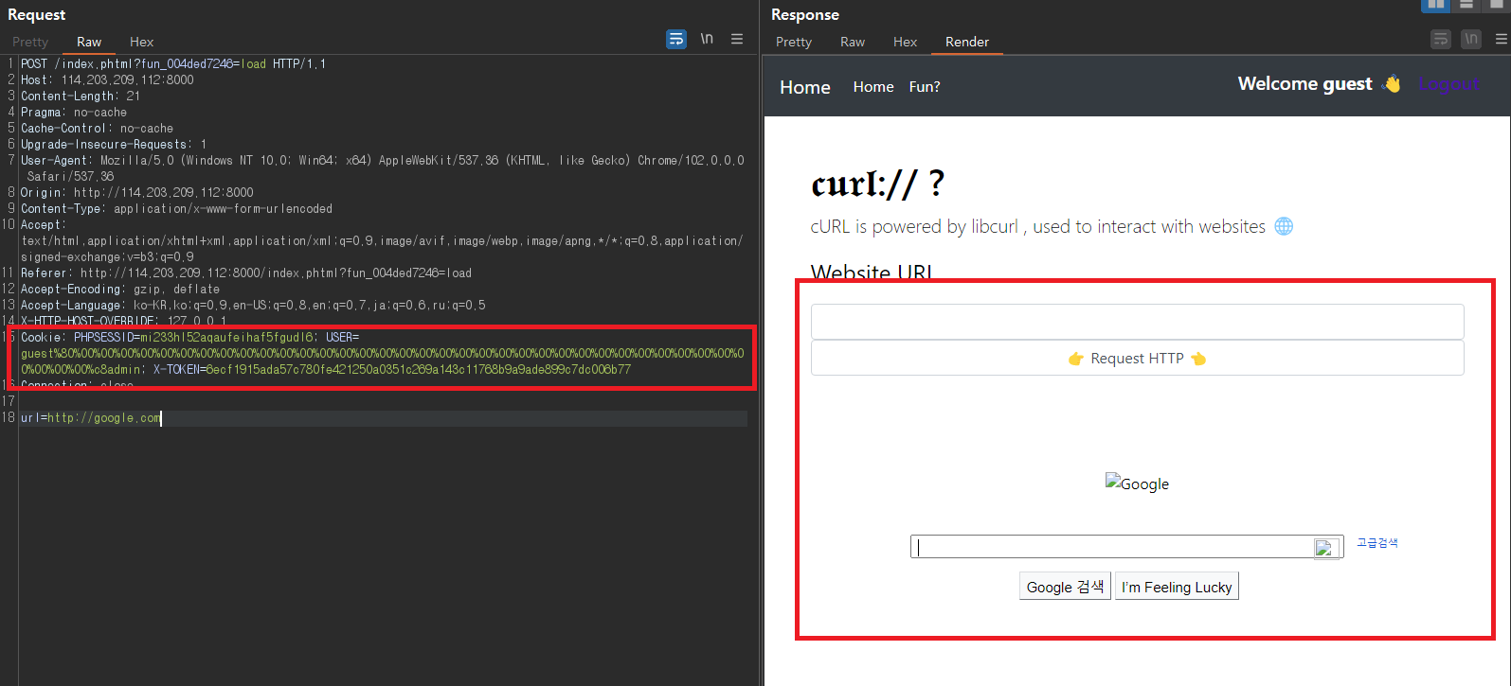This screenshot has width=1511, height=686.
Task: Click the Host: 114.203.209.112:8000 header line
Action: [107, 79]
